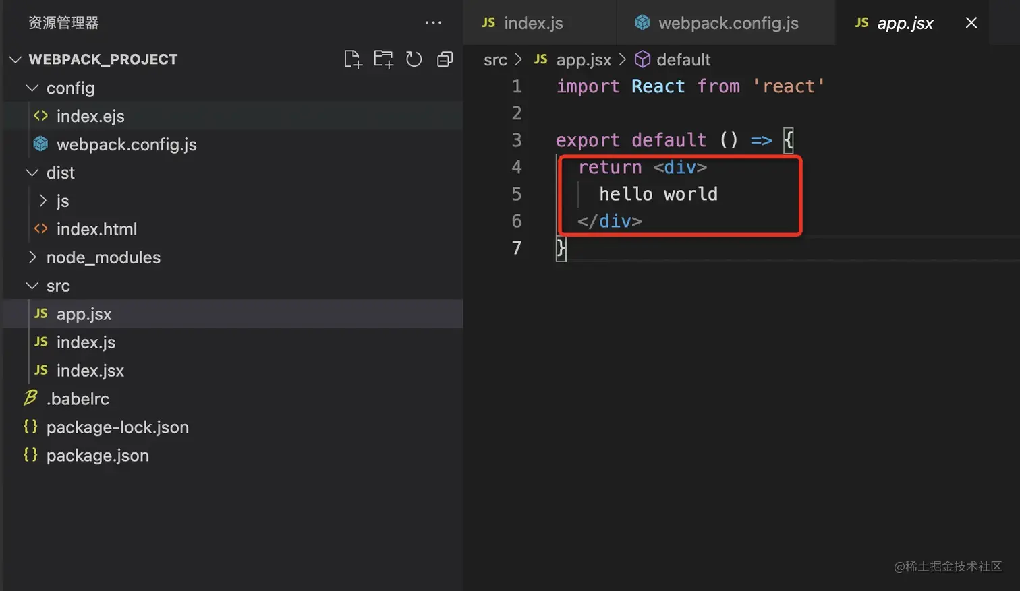
Task: Click the JS icon of index.js tab
Action: (488, 23)
